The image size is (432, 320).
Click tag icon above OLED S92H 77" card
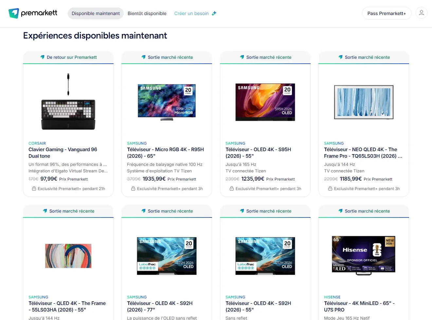(143, 211)
